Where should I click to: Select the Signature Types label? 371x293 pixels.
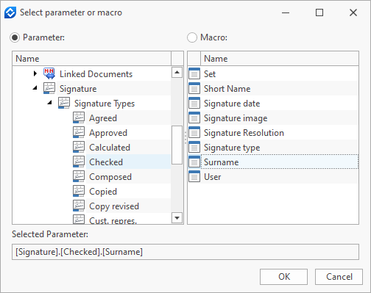tap(105, 104)
